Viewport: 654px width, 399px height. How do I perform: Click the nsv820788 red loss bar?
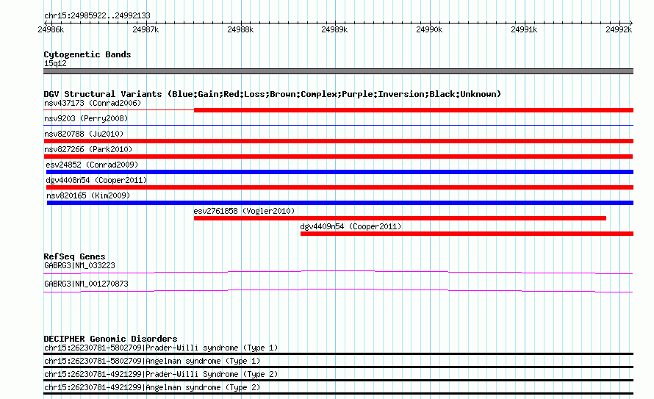pos(338,141)
